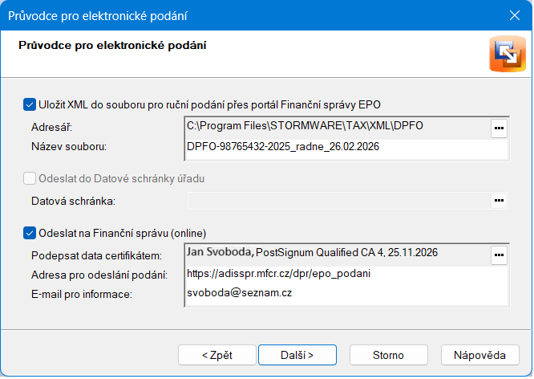The image size is (534, 379).
Task: Cancel the wizard with Storno
Action: (x=388, y=354)
